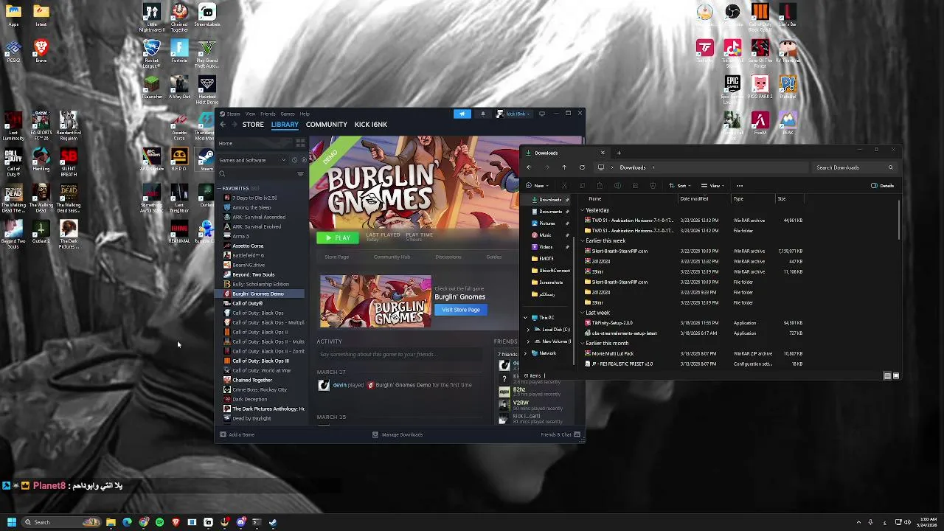
Task: Click the Steam library recent-activity clock icon
Action: pos(294,160)
